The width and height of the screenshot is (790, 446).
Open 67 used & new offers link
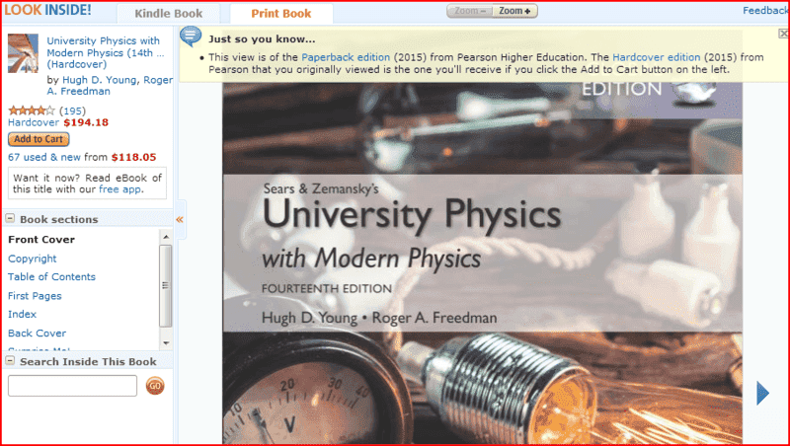[x=43, y=157]
